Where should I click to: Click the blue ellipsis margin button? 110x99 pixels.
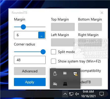42,35
